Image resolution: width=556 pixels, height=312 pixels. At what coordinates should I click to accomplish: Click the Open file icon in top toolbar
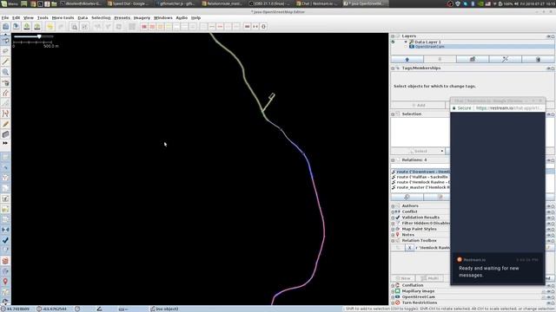pyautogui.click(x=6, y=27)
